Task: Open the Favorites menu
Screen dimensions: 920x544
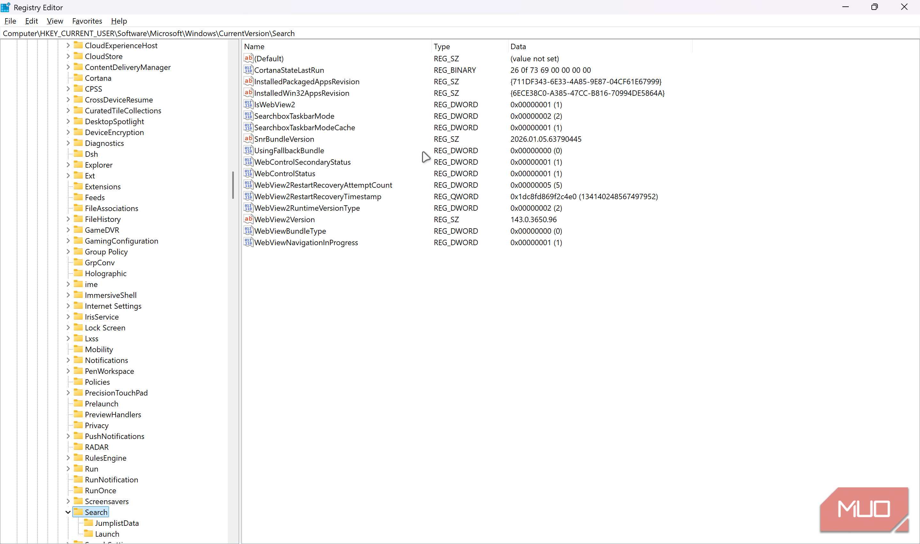Action: point(87,21)
